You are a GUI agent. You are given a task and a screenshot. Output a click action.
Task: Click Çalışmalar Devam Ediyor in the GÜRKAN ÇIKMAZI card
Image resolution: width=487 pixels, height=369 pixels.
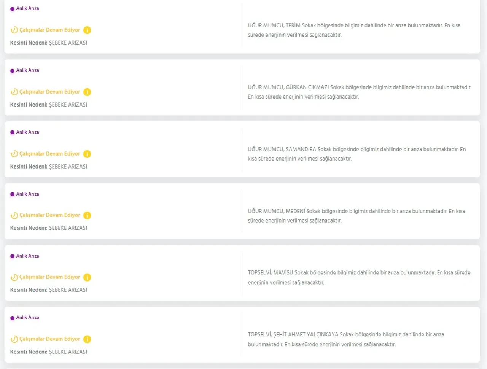tap(50, 92)
